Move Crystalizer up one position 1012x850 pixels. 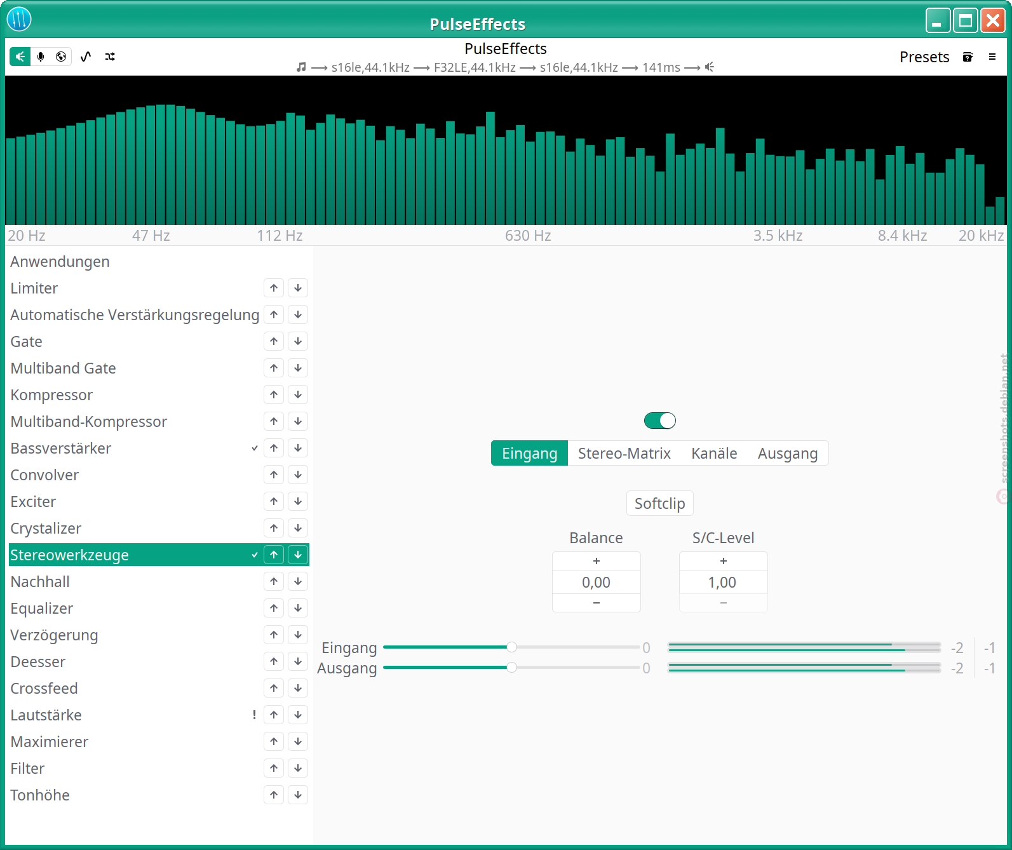274,528
